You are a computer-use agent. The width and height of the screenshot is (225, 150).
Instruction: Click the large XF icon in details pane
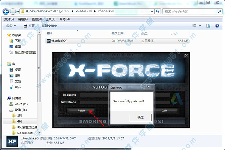tap(12, 141)
